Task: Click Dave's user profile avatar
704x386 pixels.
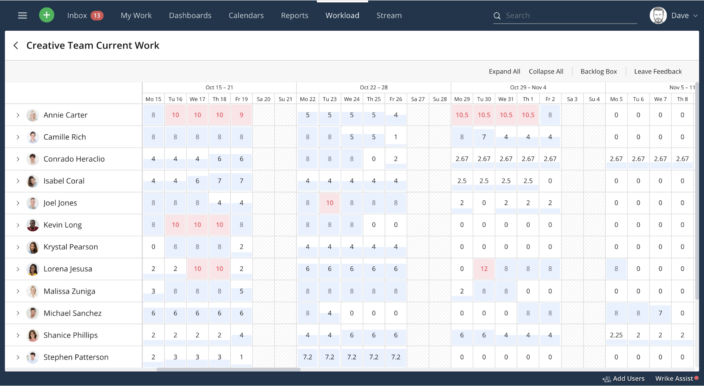Action: pos(658,15)
